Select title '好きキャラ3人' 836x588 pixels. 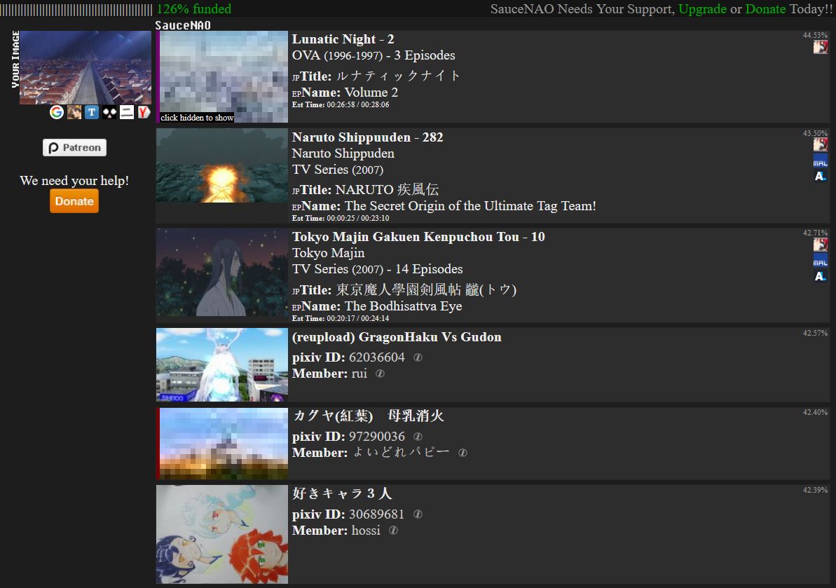[342, 493]
